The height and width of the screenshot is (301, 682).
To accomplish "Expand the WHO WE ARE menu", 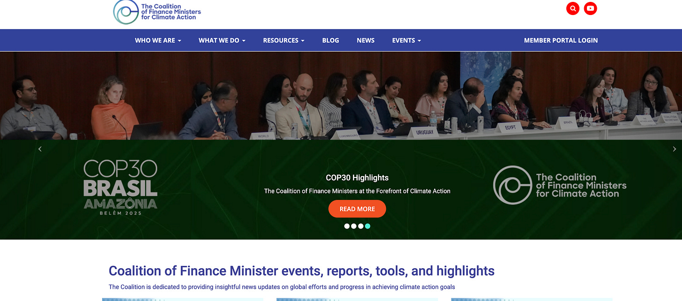I will (x=158, y=40).
